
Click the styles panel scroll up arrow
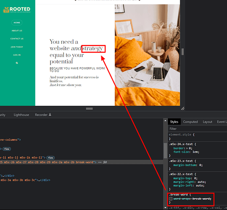[165, 121]
